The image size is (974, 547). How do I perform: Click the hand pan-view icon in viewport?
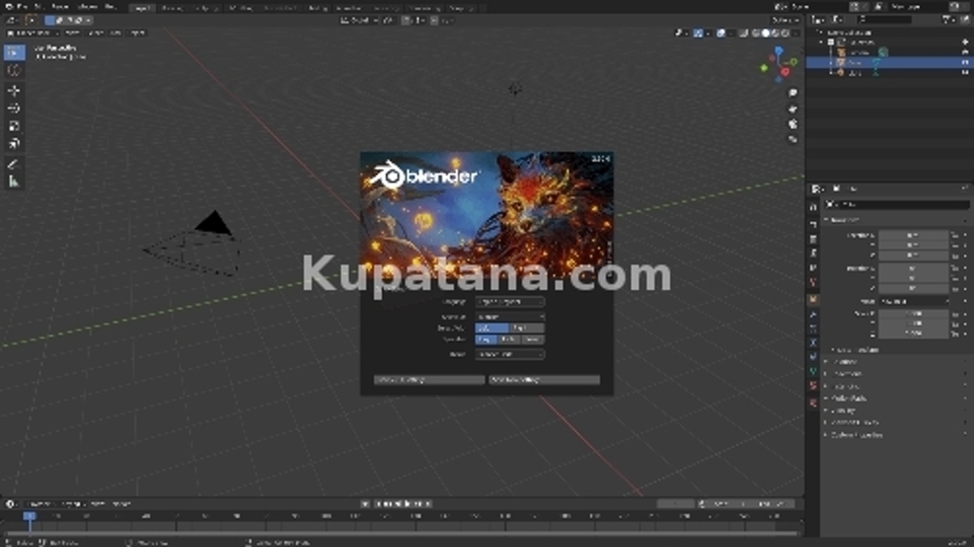tap(793, 108)
